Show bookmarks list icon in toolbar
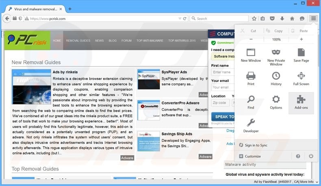321x186 pixels. click(262, 19)
